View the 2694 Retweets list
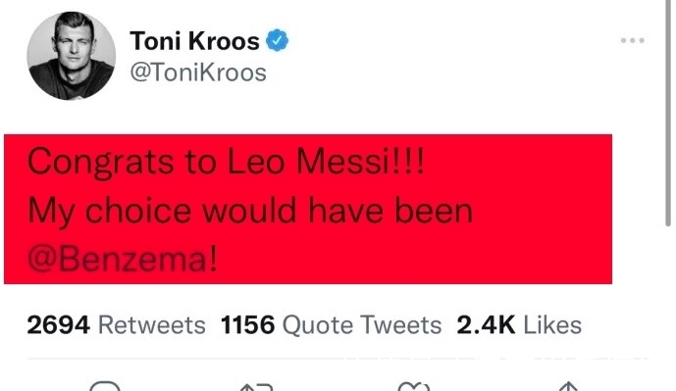Screen dimensions: 676x391 116,324
